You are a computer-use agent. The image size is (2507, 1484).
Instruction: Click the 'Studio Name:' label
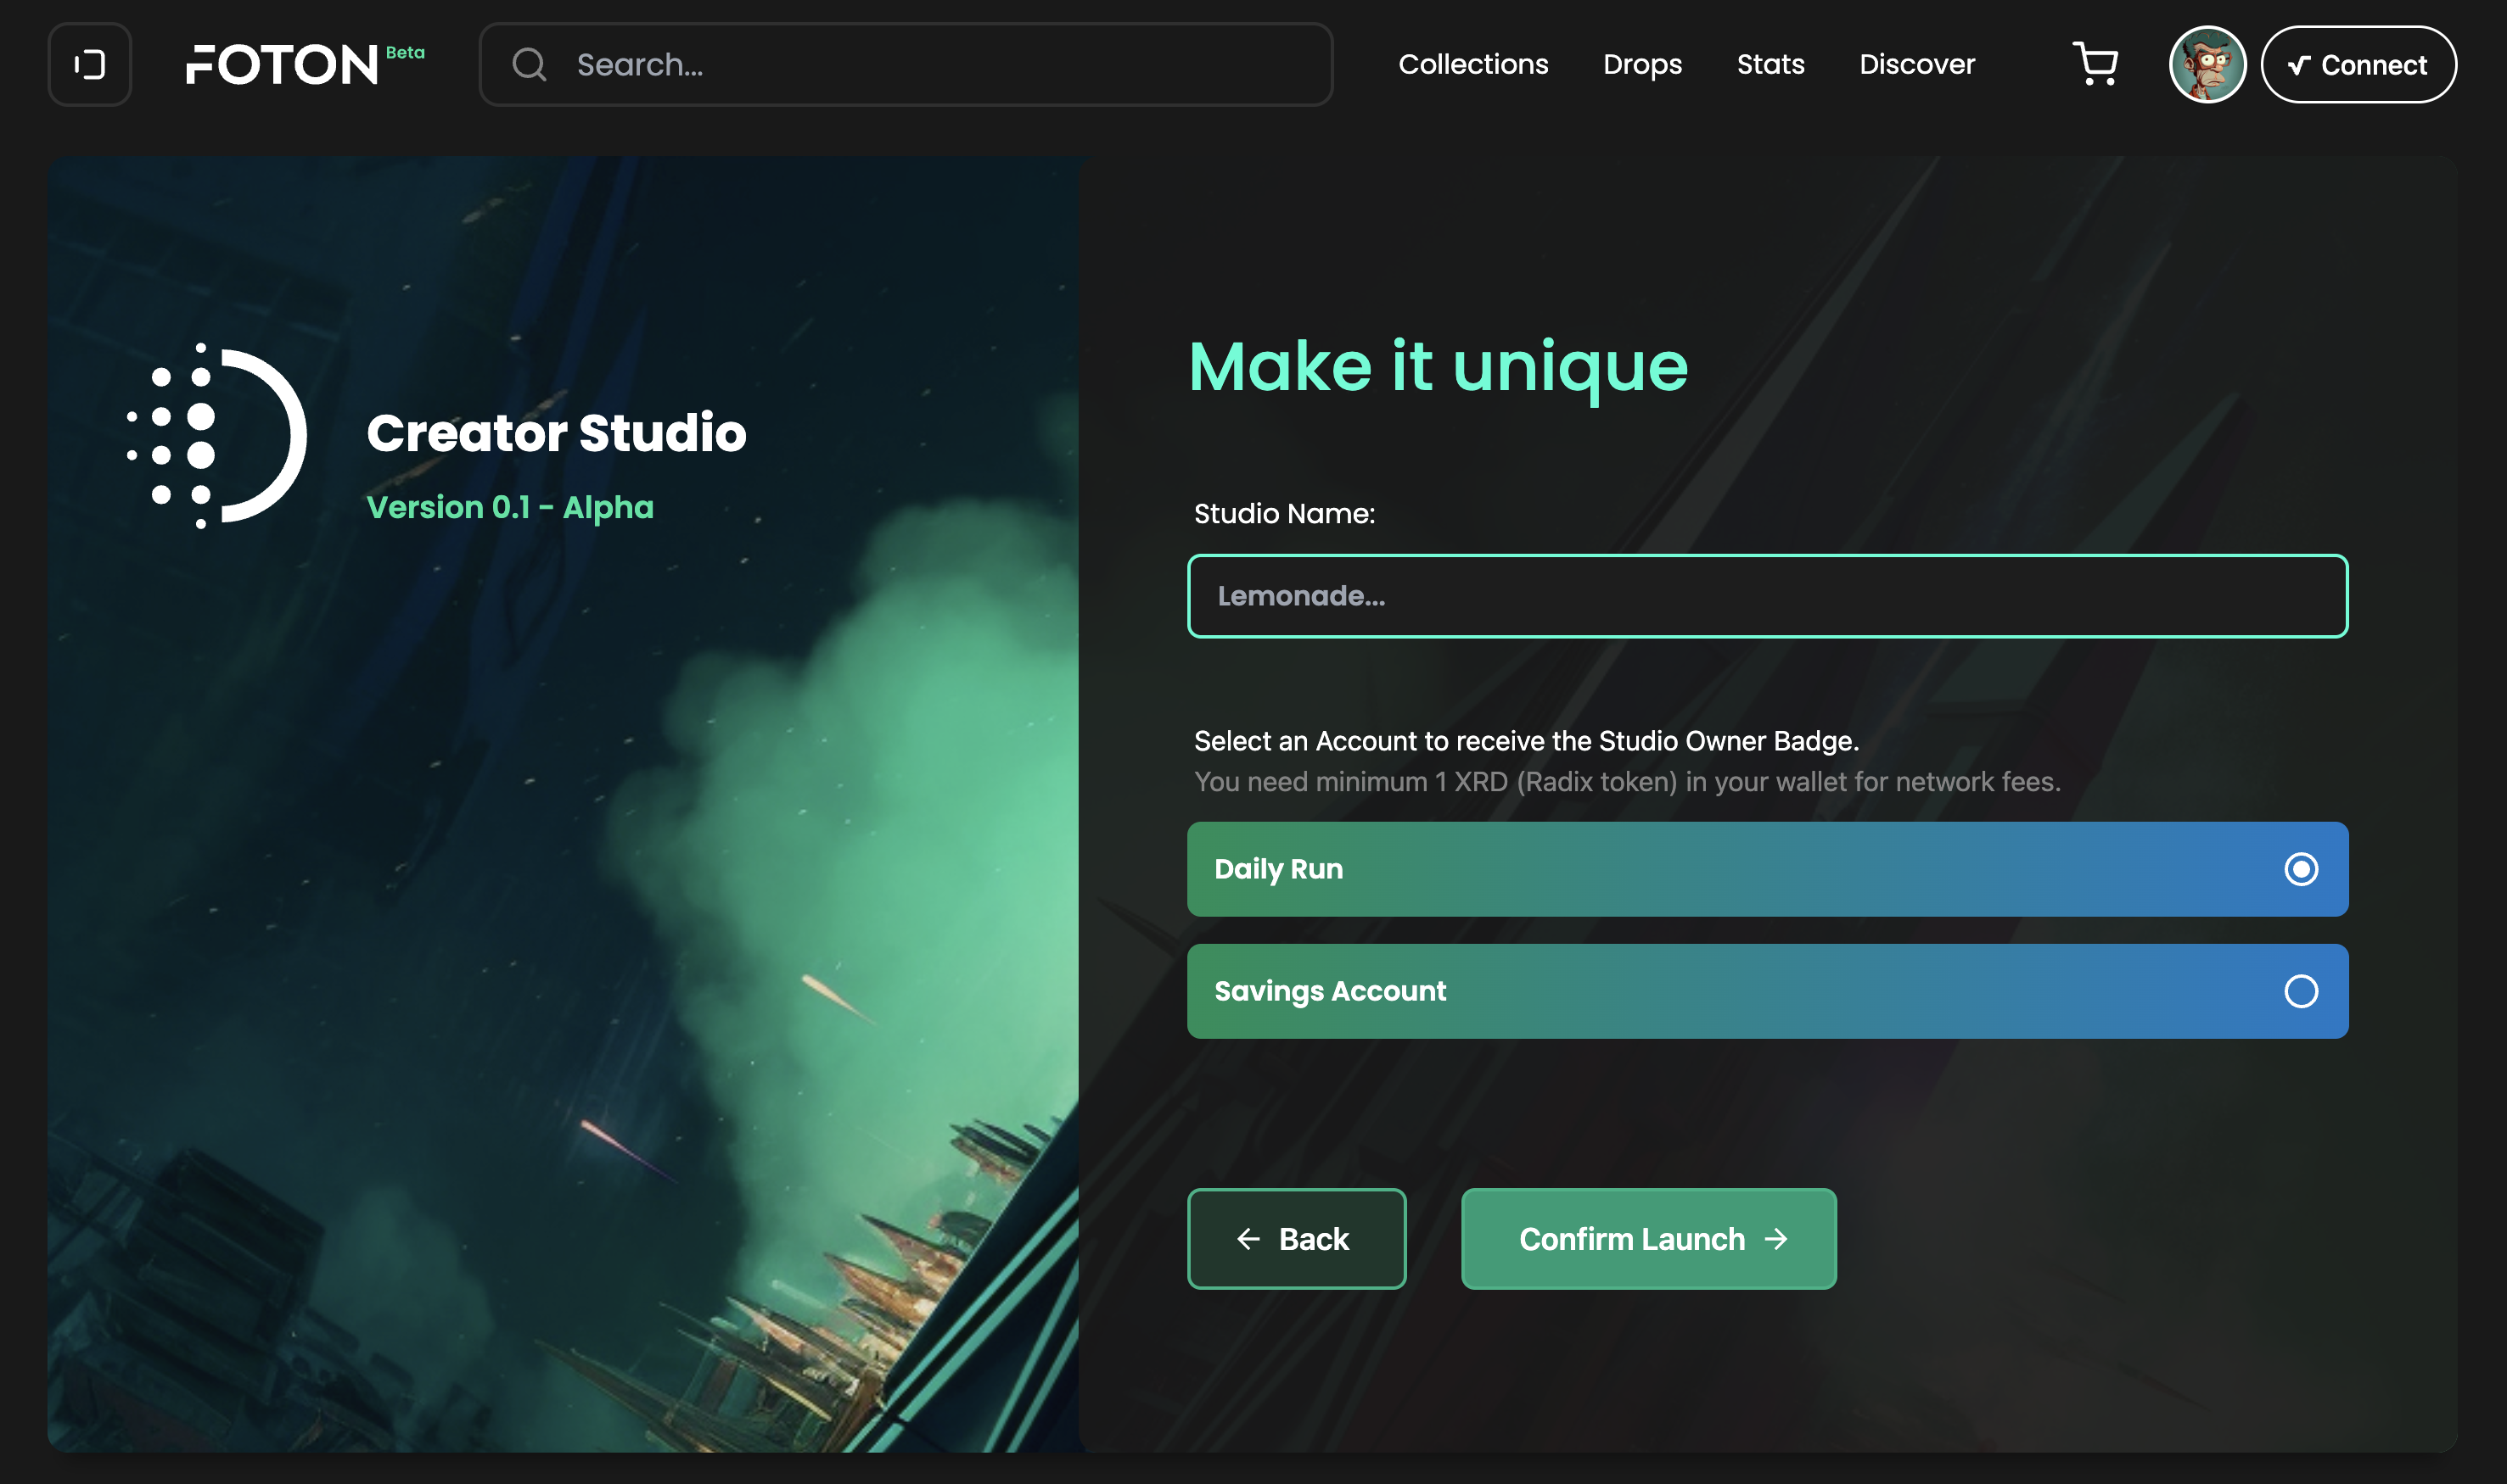1284,514
